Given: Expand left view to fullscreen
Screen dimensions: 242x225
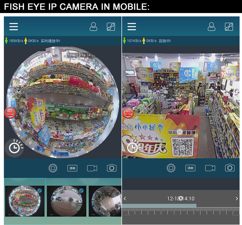Looking at the screenshot, I should (x=111, y=27).
